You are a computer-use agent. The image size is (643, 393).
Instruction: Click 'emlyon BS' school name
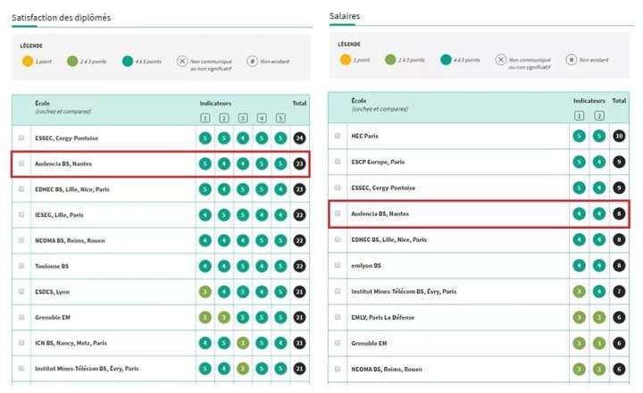click(366, 266)
